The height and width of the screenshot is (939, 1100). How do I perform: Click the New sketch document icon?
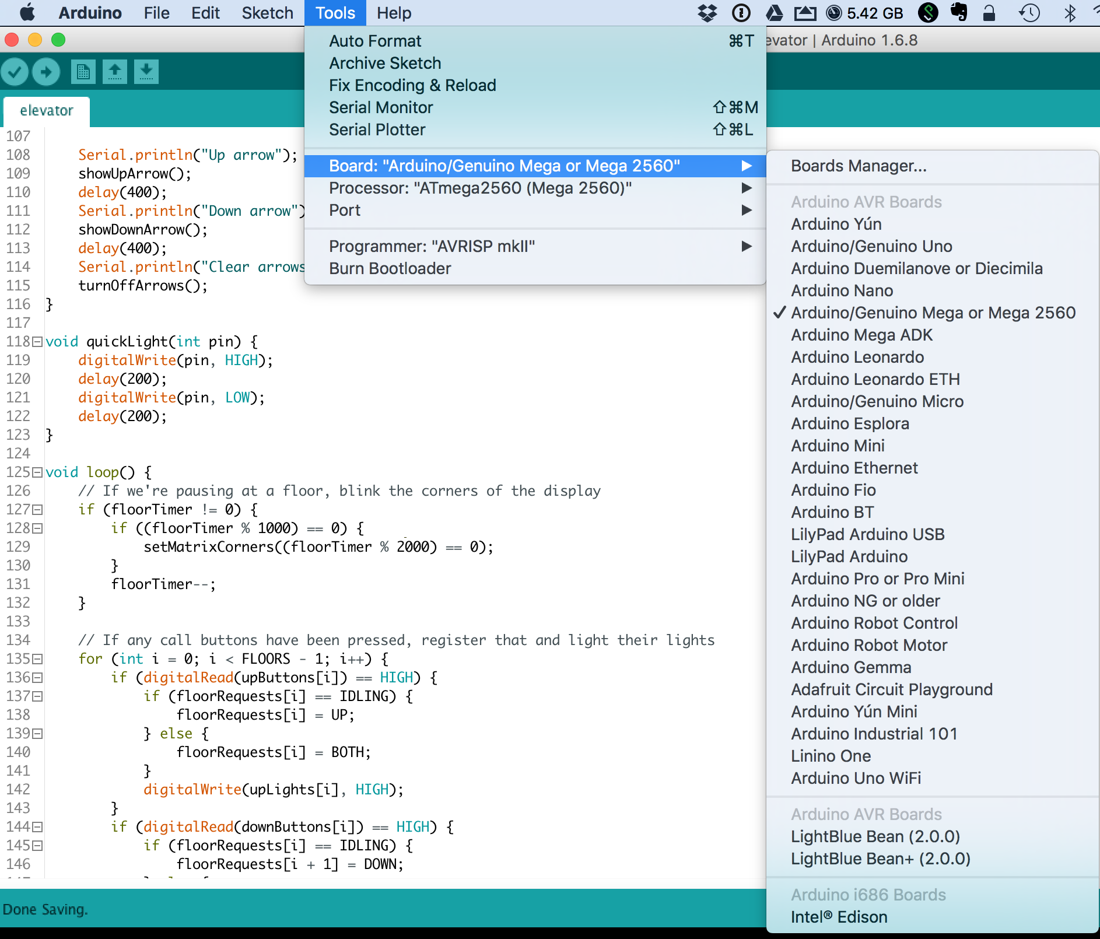(x=83, y=72)
